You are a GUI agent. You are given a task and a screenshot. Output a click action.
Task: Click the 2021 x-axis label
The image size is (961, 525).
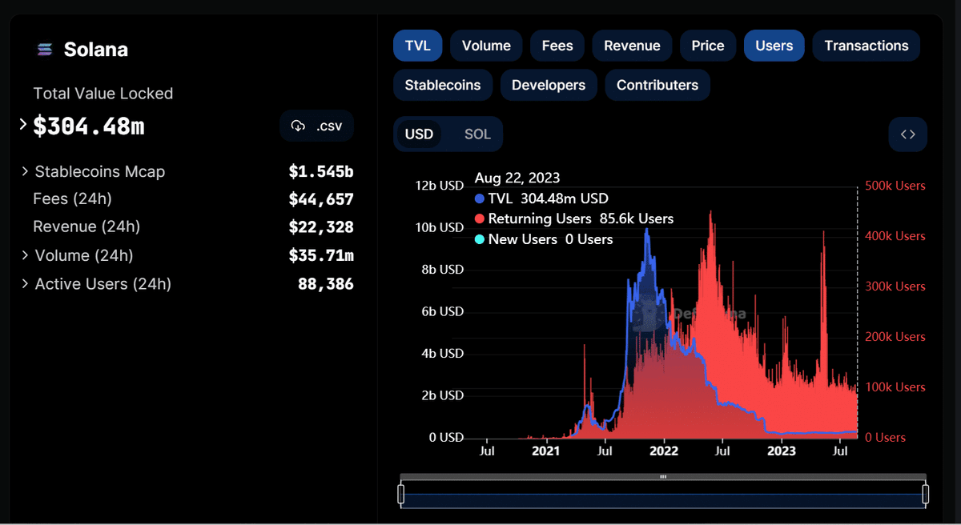point(546,451)
